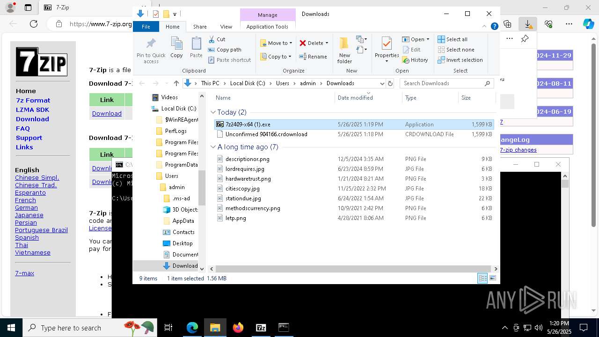
Task: Open Edge downloads toolbar icon
Action: point(528,23)
